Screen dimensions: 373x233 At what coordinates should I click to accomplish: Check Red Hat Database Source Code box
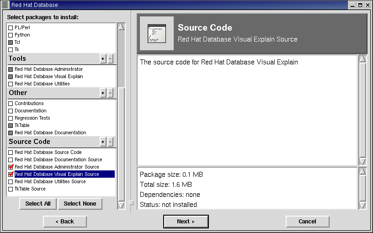(11, 153)
